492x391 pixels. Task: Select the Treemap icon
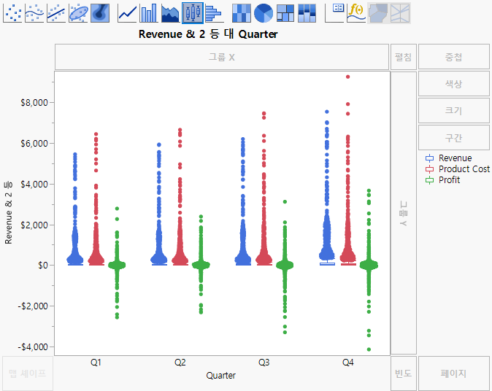pyautogui.click(x=285, y=13)
